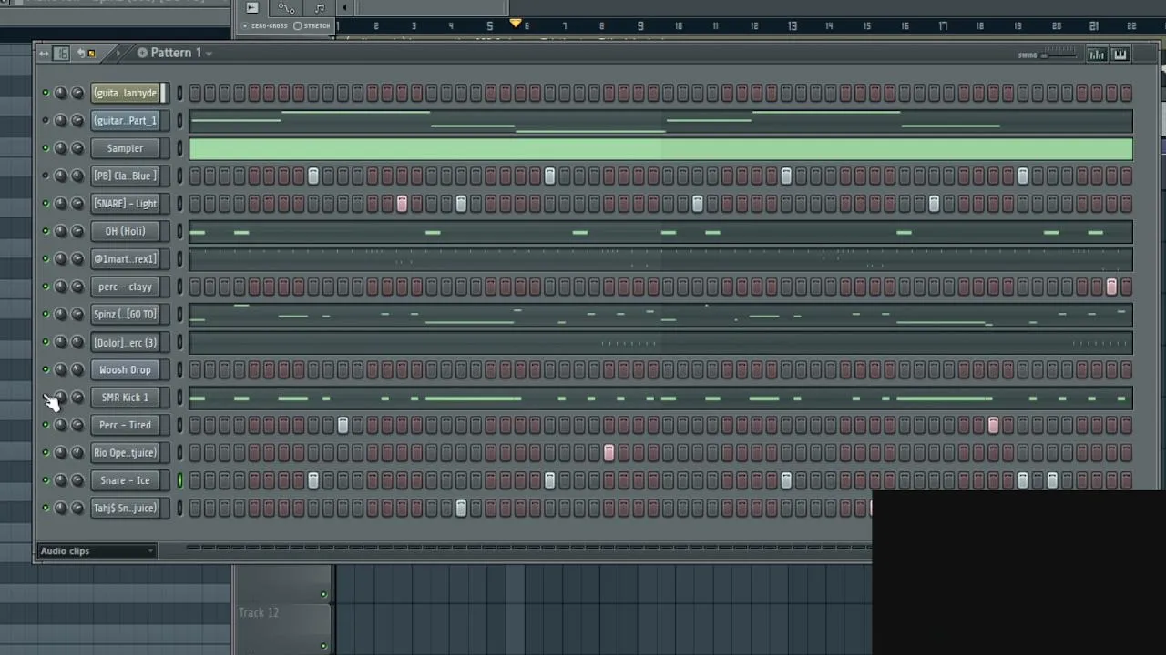Toggle lit step in perc - clayy row

tap(1111, 287)
